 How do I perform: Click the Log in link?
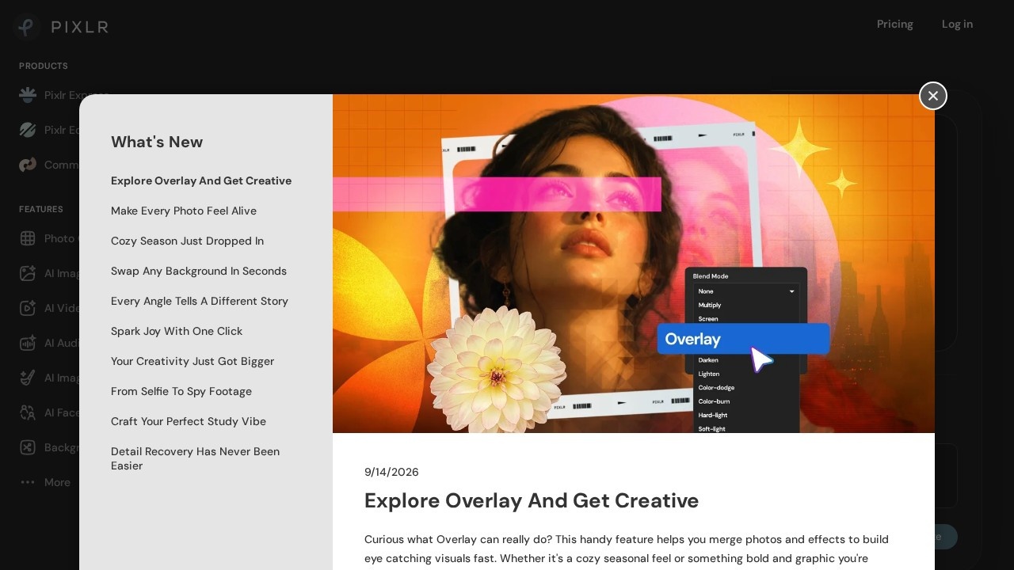click(957, 25)
